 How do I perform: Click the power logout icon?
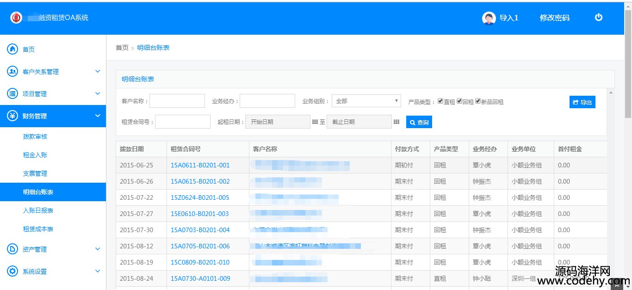click(599, 18)
